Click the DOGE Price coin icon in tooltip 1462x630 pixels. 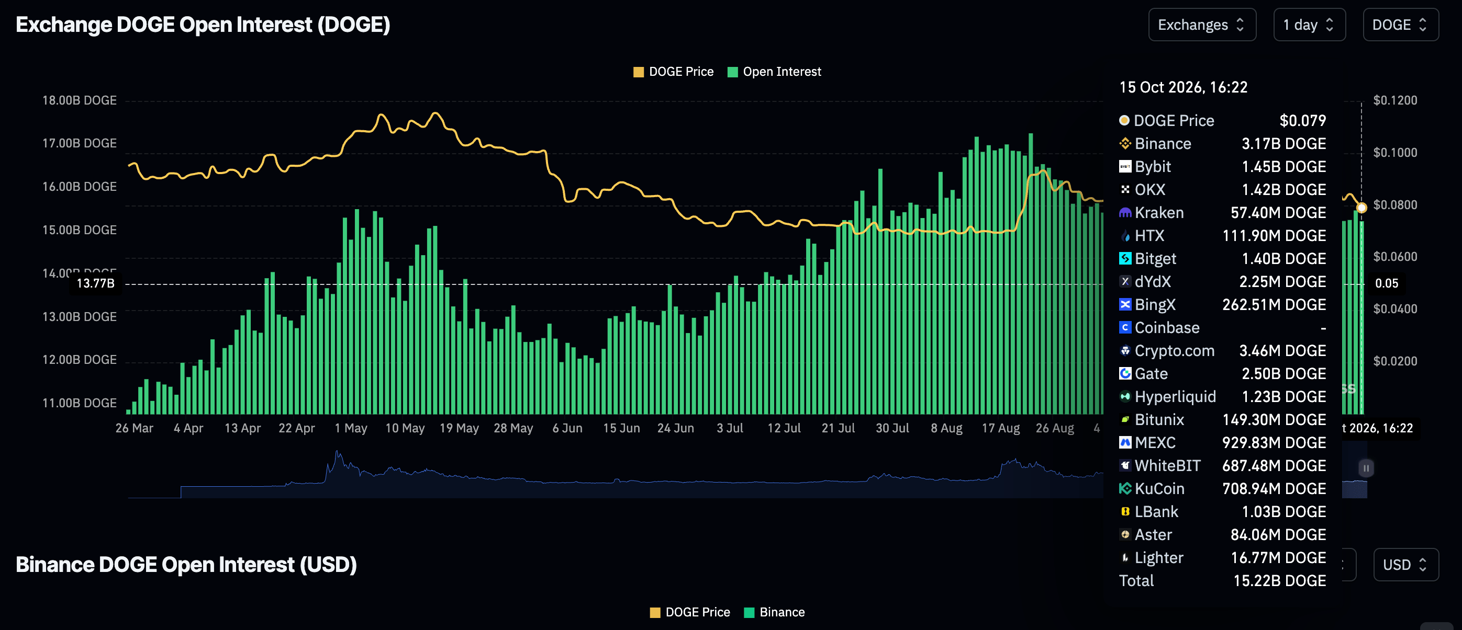[x=1124, y=120]
